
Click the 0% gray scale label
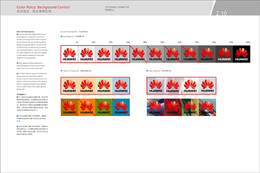tap(77, 43)
